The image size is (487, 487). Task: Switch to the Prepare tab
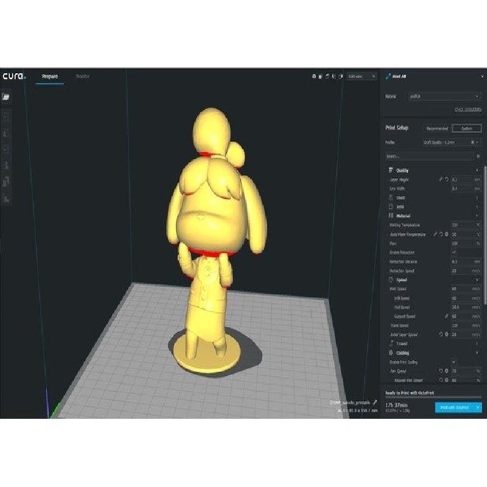pyautogui.click(x=50, y=77)
